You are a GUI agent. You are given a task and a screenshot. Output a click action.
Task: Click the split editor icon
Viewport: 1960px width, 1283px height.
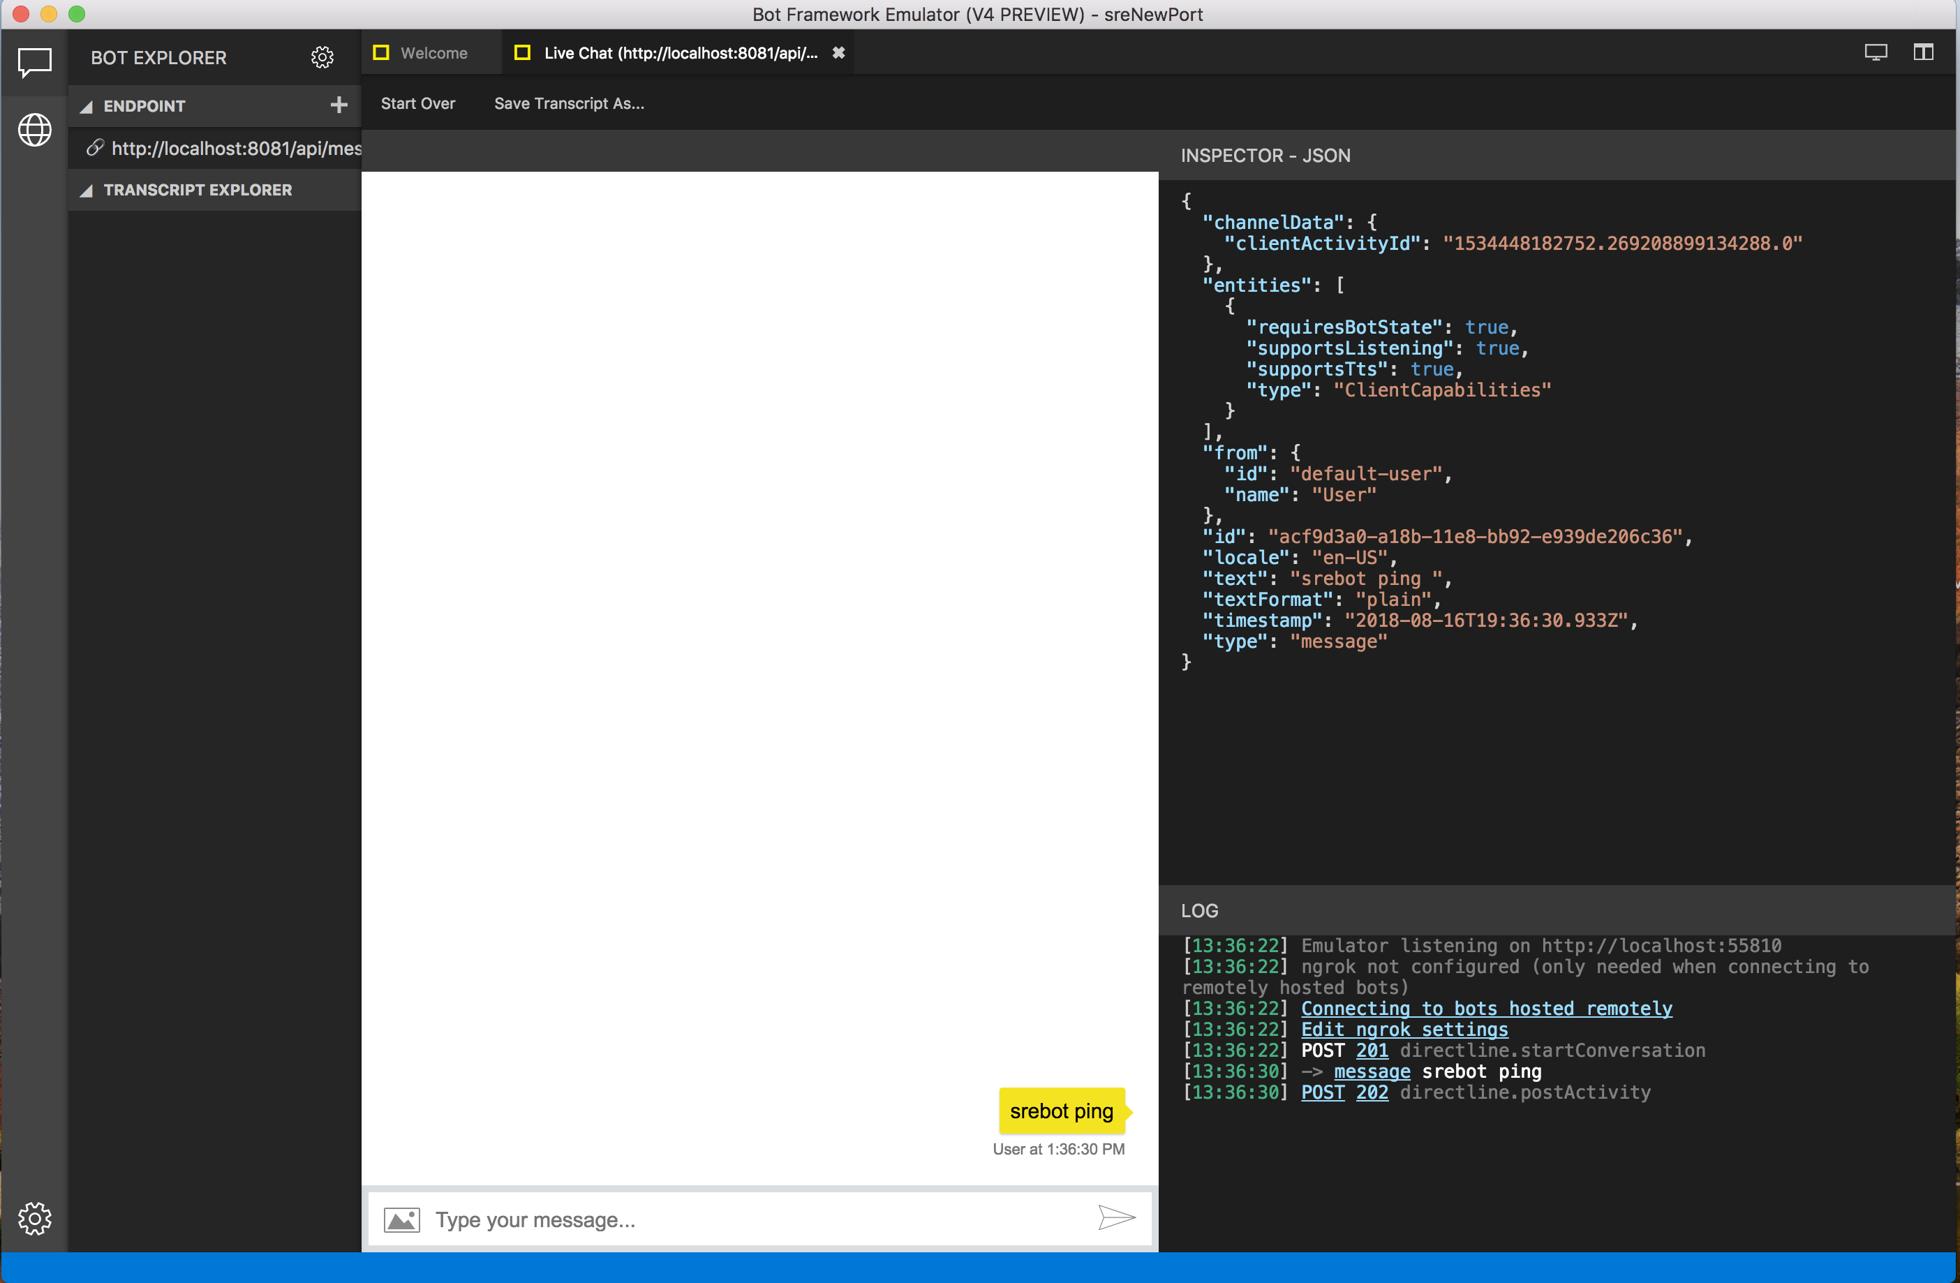1923,53
